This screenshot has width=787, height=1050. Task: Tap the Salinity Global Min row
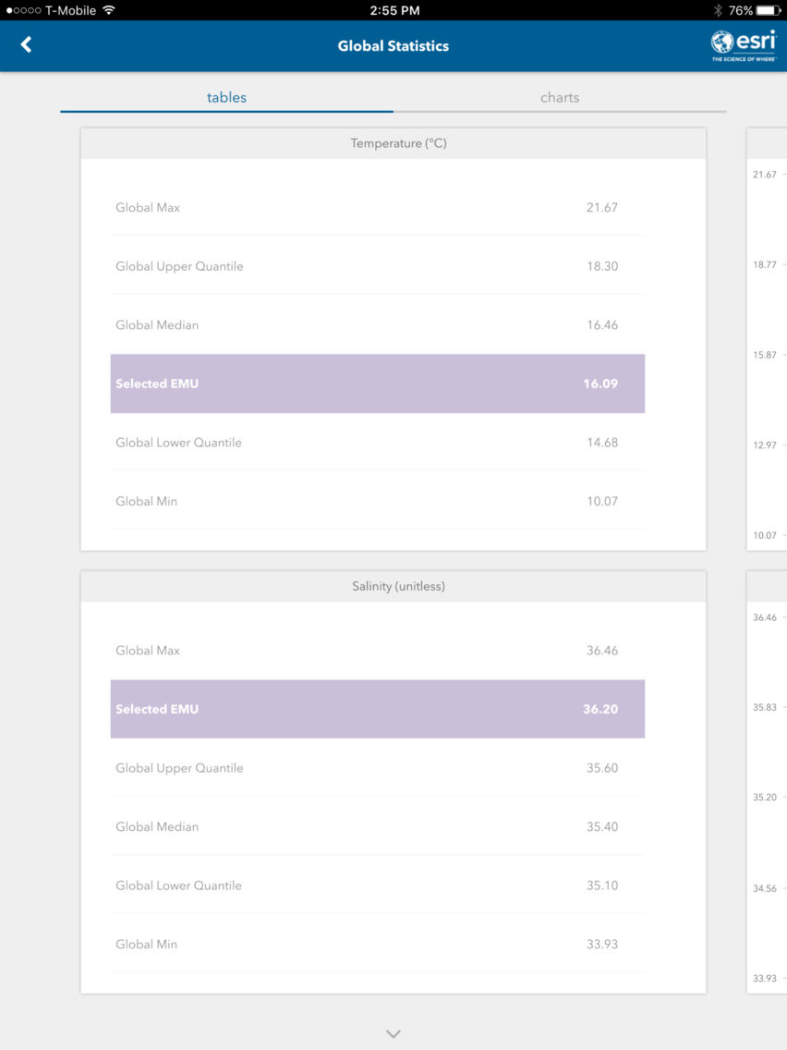(x=378, y=945)
